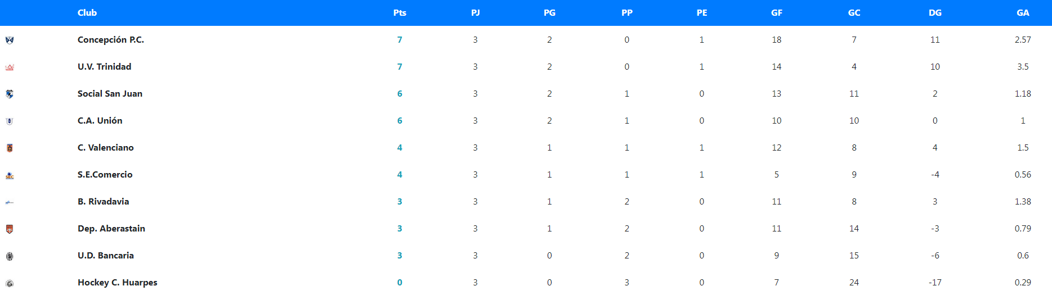Click the C.A. Unión club crest icon

click(10, 121)
